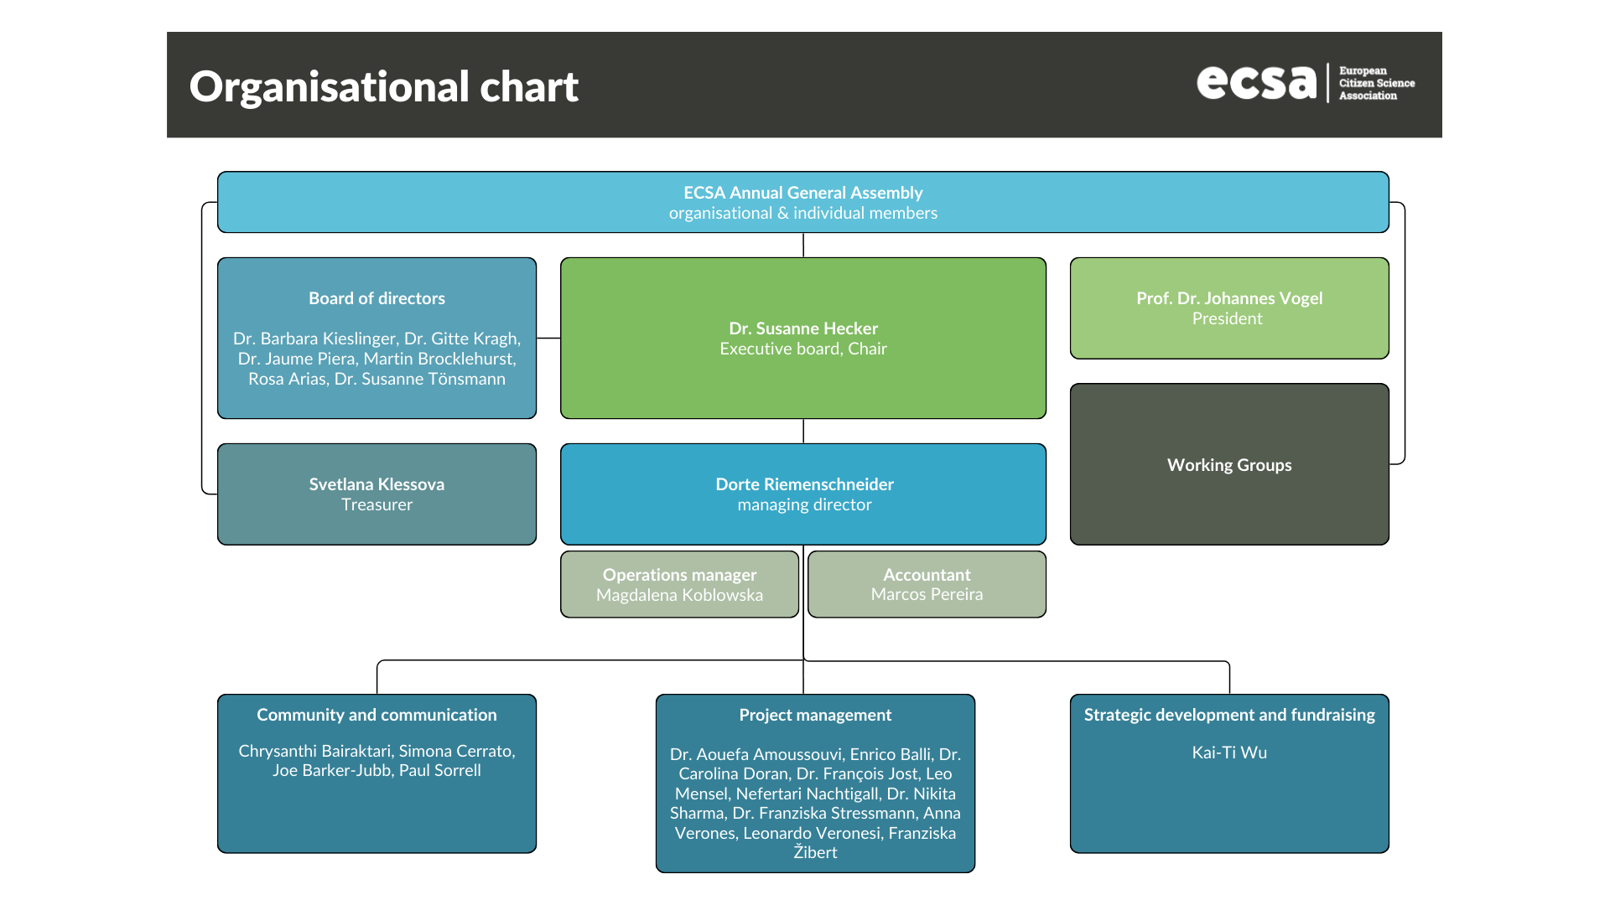Viewport: 1610px width, 905px height.
Task: Click Dr. Susanne Hecker's Executive board box
Action: [802, 338]
